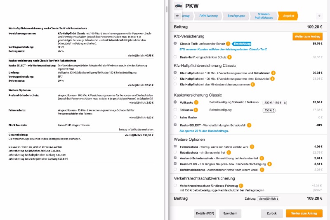Select the Basis-Tarif radio button
The height and width of the screenshot is (220, 330).
tap(176, 57)
